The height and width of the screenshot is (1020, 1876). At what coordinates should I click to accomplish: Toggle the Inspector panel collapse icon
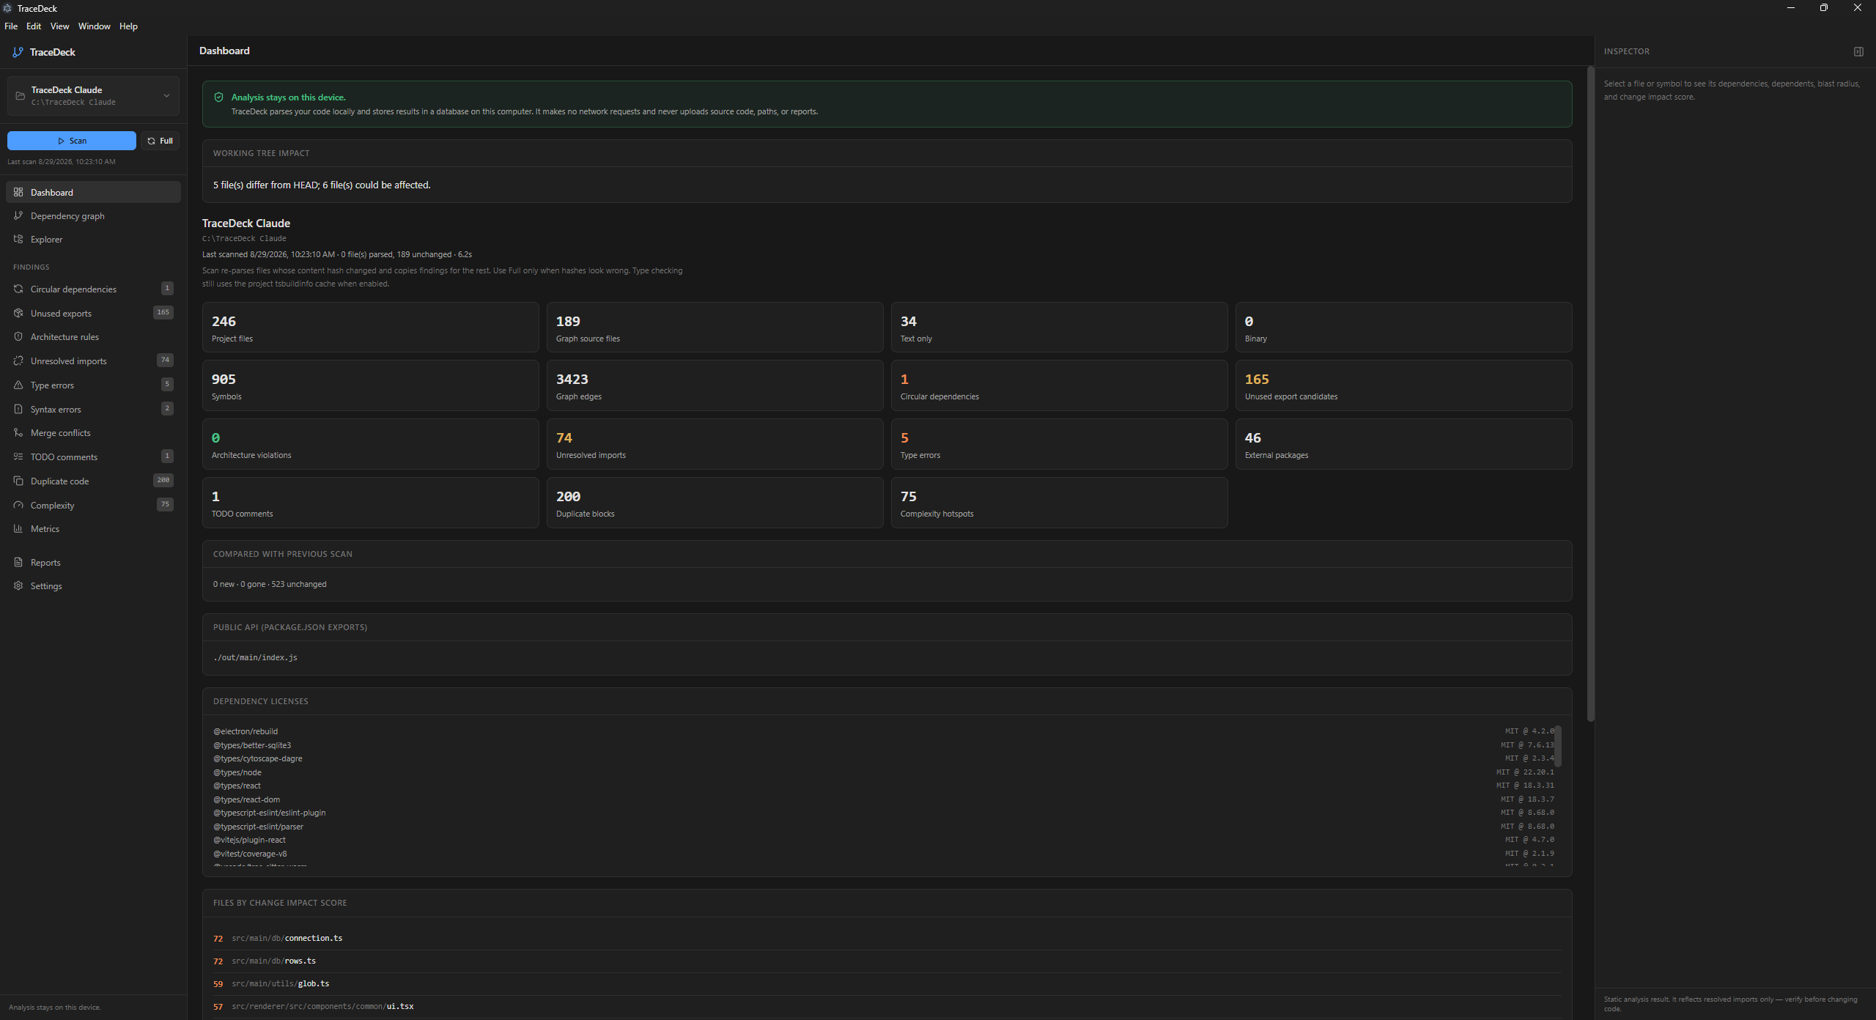tap(1858, 51)
